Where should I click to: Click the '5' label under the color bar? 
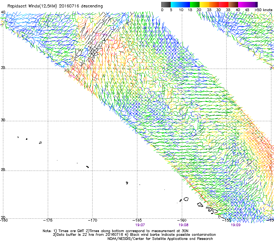171,10
